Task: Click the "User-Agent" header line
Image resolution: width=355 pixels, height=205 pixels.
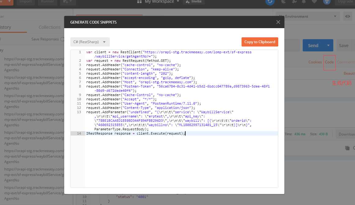Action: coord(143,103)
